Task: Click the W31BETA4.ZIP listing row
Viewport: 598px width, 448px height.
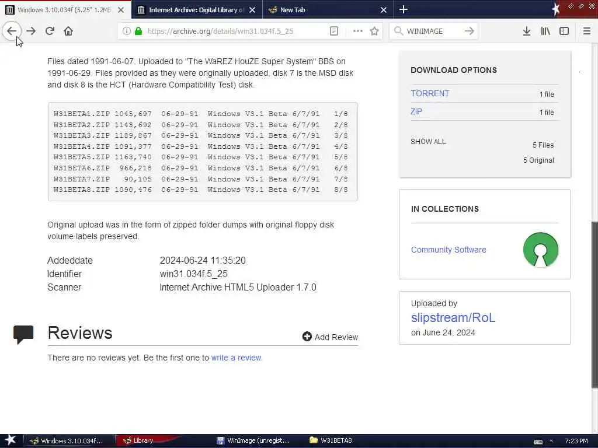Action: click(x=201, y=146)
